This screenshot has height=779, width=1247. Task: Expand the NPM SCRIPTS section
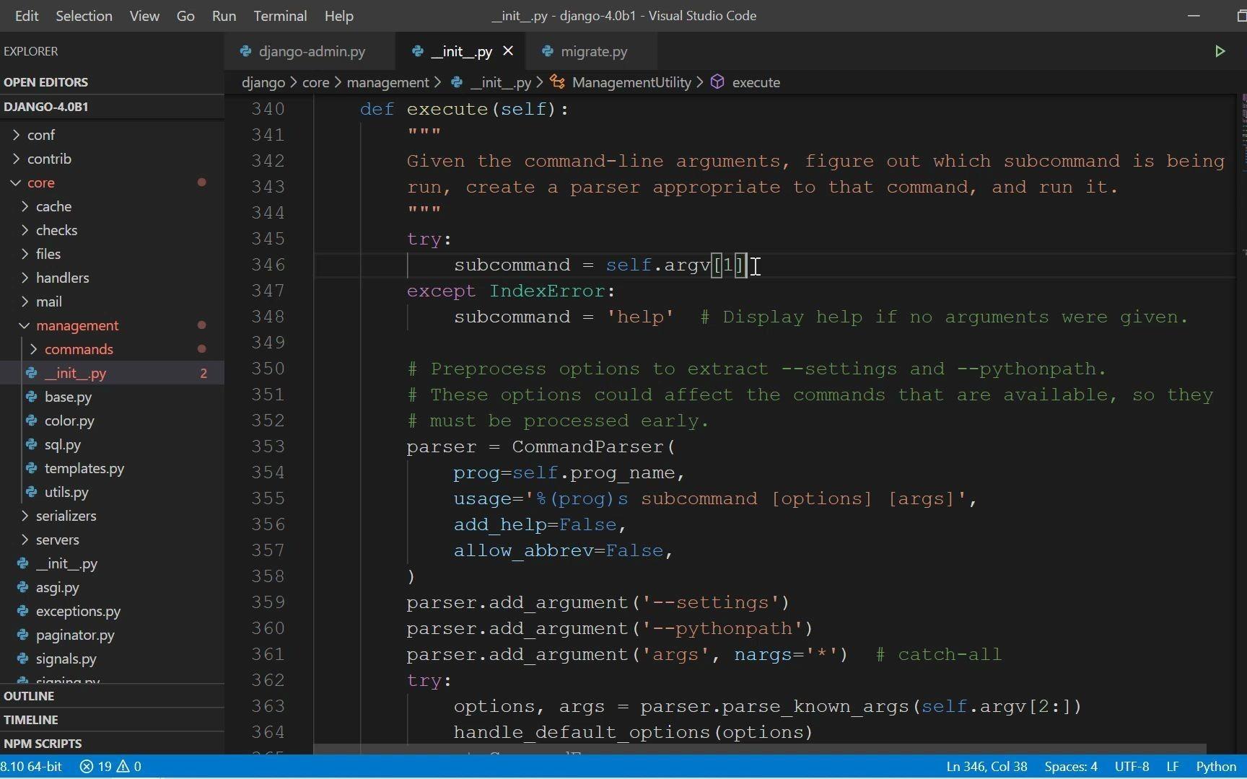pos(43,744)
